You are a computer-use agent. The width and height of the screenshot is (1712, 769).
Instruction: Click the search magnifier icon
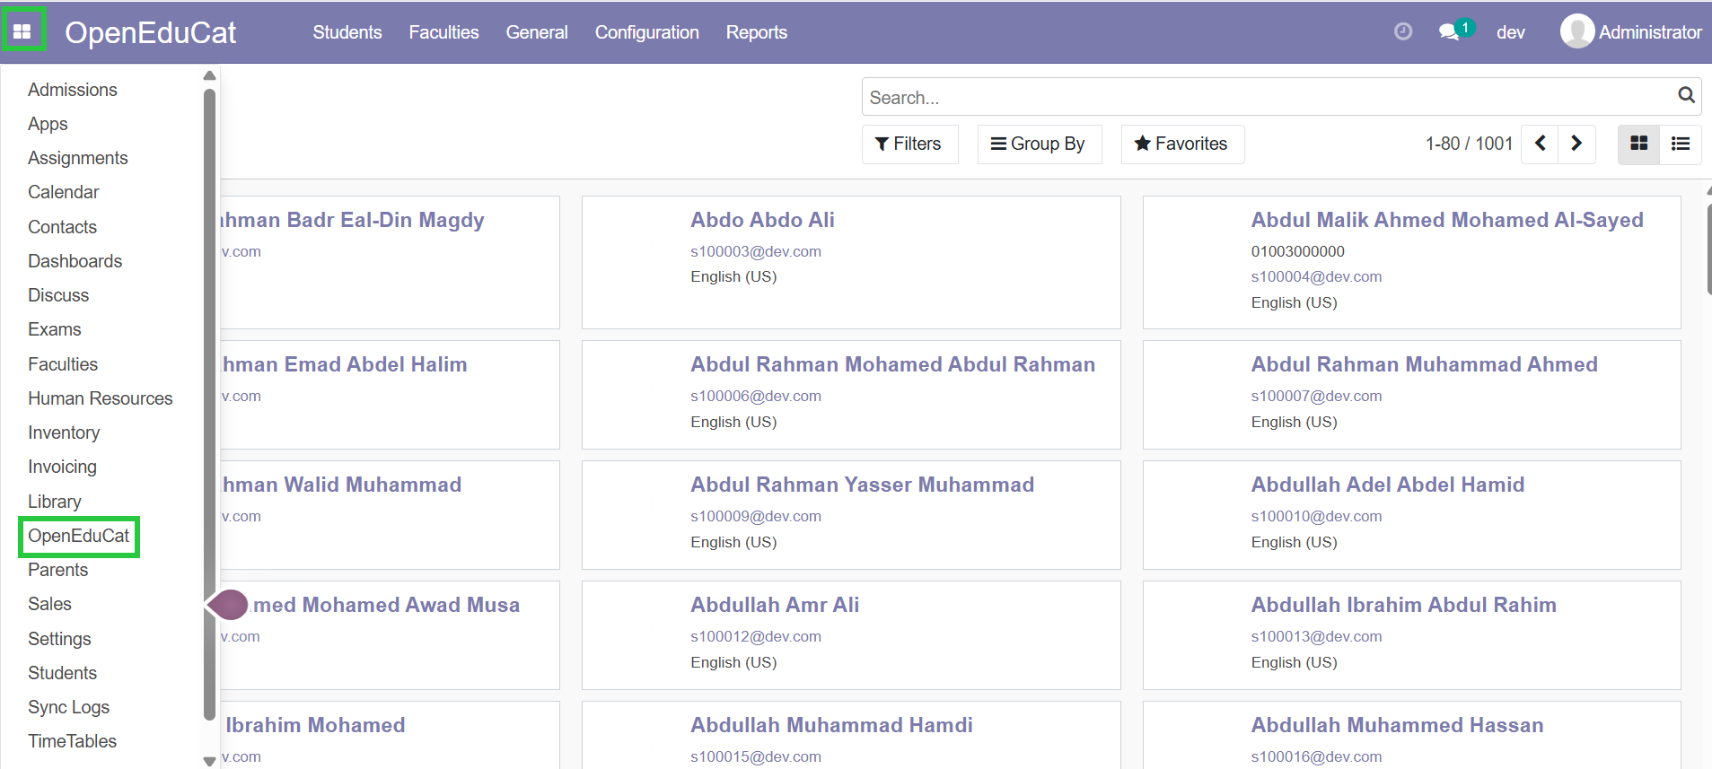click(x=1686, y=95)
